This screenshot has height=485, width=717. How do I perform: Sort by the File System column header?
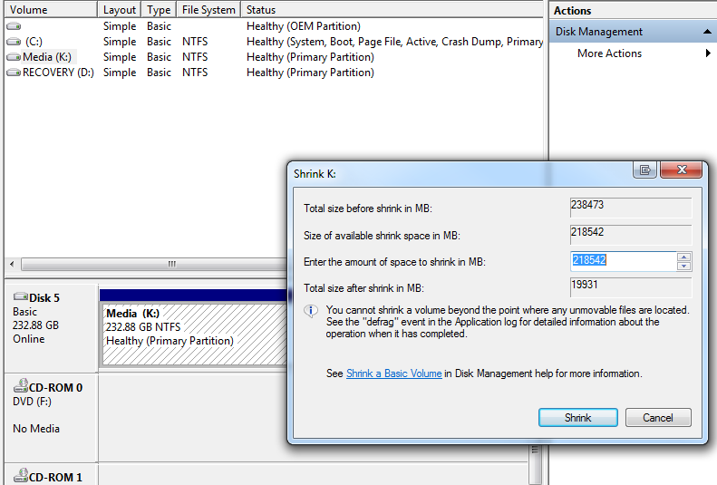[x=208, y=10]
